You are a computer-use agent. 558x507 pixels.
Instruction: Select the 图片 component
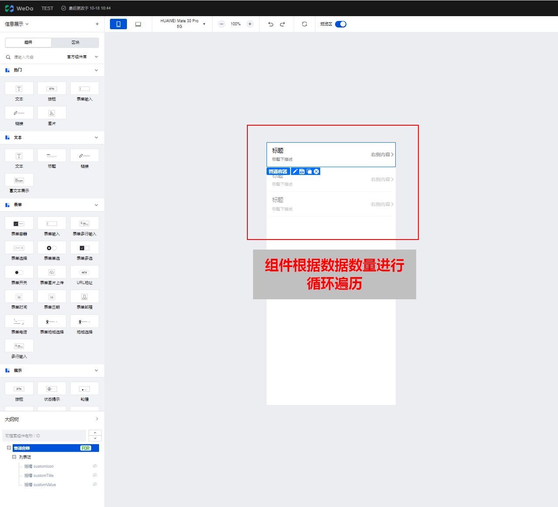[52, 116]
